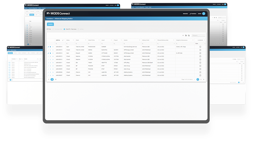Viewport: 253px width, 148px height.
Task: Go to page 2 of the results
Action: [x=201, y=79]
